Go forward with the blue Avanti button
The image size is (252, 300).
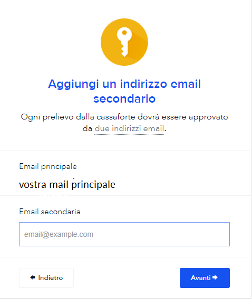tap(205, 278)
